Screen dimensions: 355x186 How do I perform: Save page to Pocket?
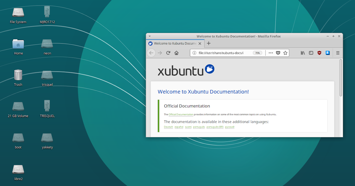pyautogui.click(x=278, y=53)
